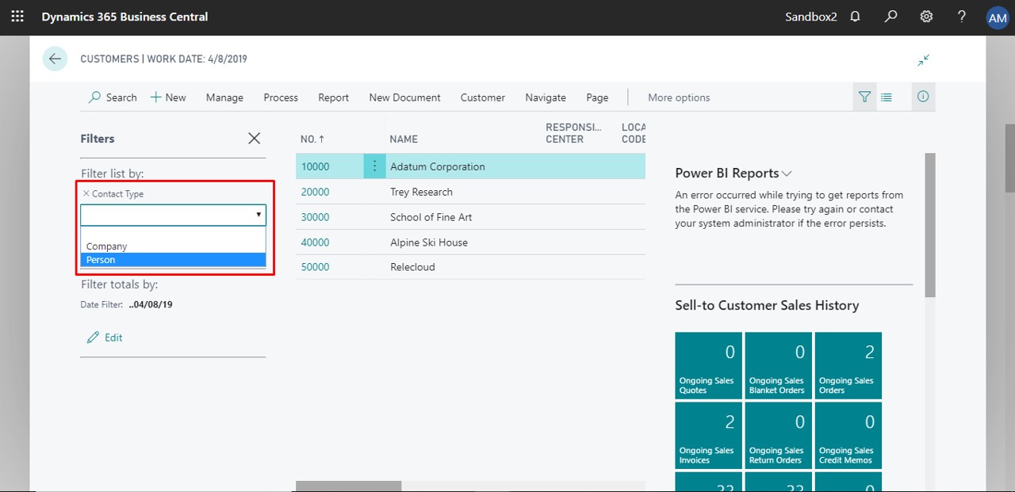
Task: Sort by the No. column header
Action: tap(312, 139)
